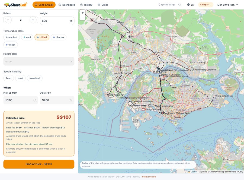Open the Send & track tab
Screen dimensions: 244x180
(44, 5)
